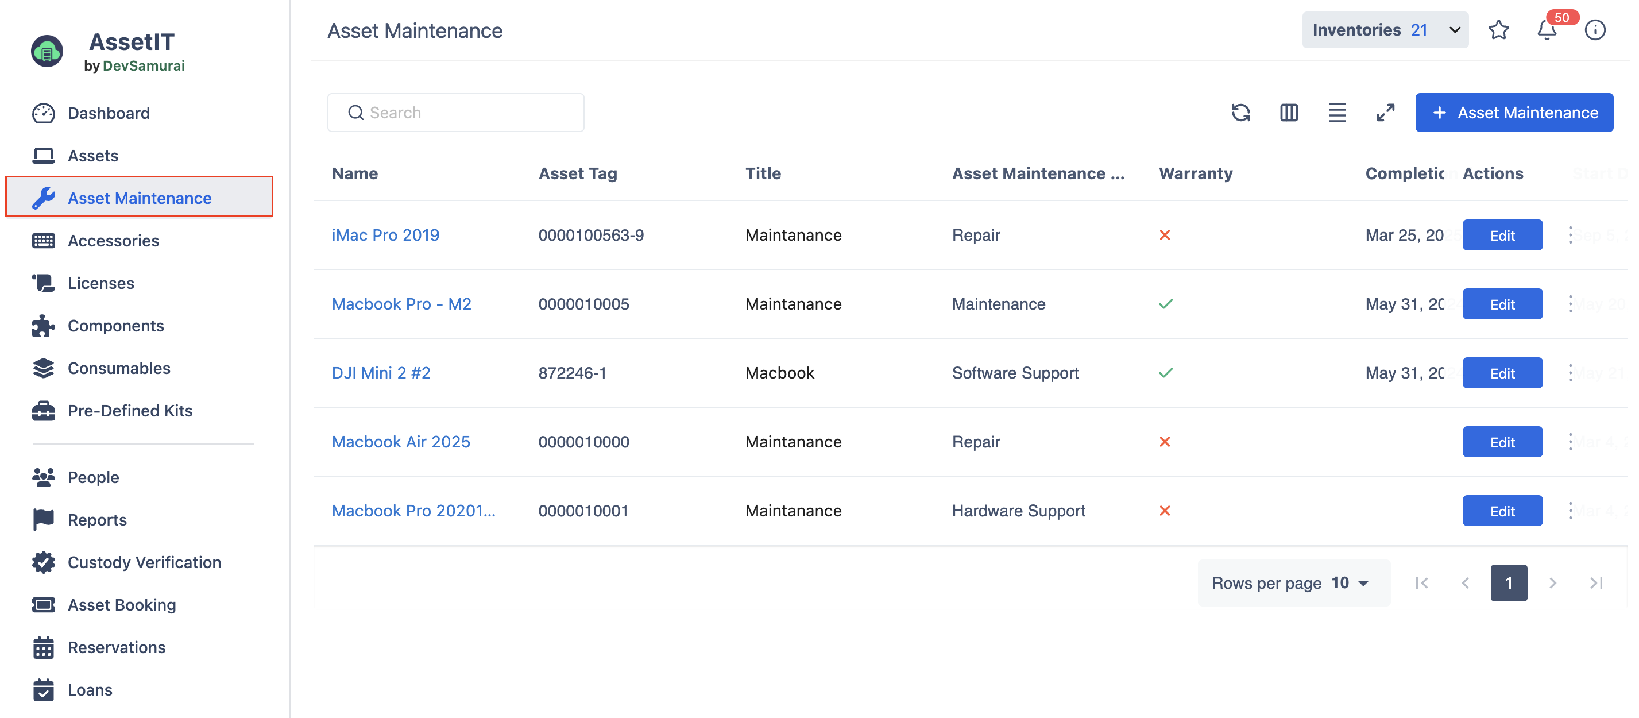Click the row density lines icon
The height and width of the screenshot is (718, 1639).
point(1337,113)
